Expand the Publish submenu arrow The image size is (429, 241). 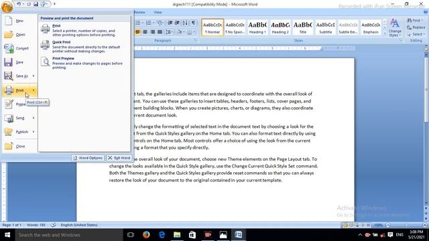coord(34,132)
